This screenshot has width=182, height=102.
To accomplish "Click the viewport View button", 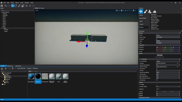I will 37,10.
